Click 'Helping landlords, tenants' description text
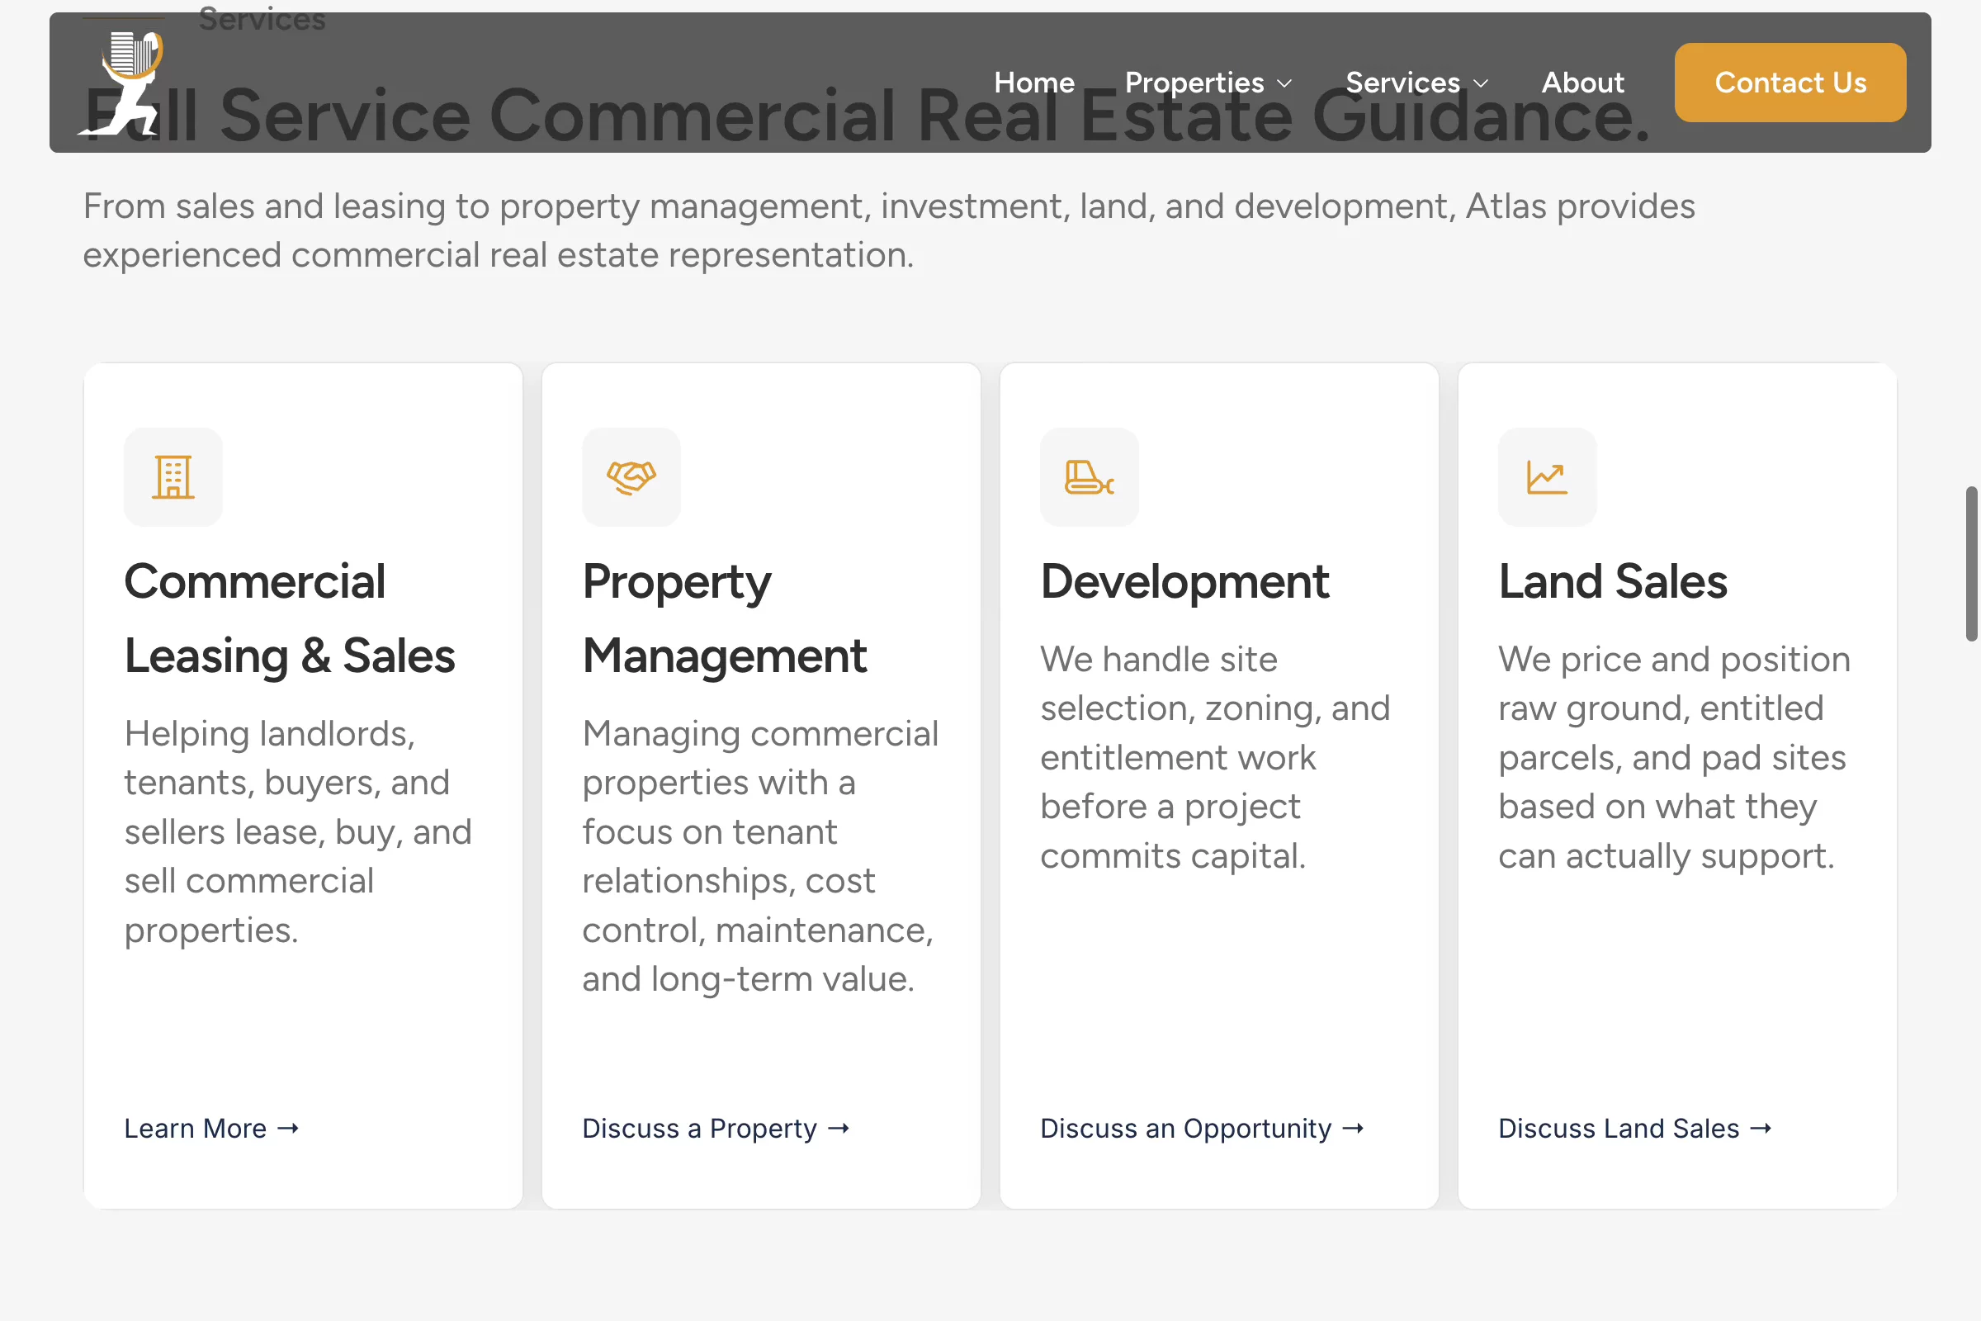1981x1321 pixels. point(298,831)
